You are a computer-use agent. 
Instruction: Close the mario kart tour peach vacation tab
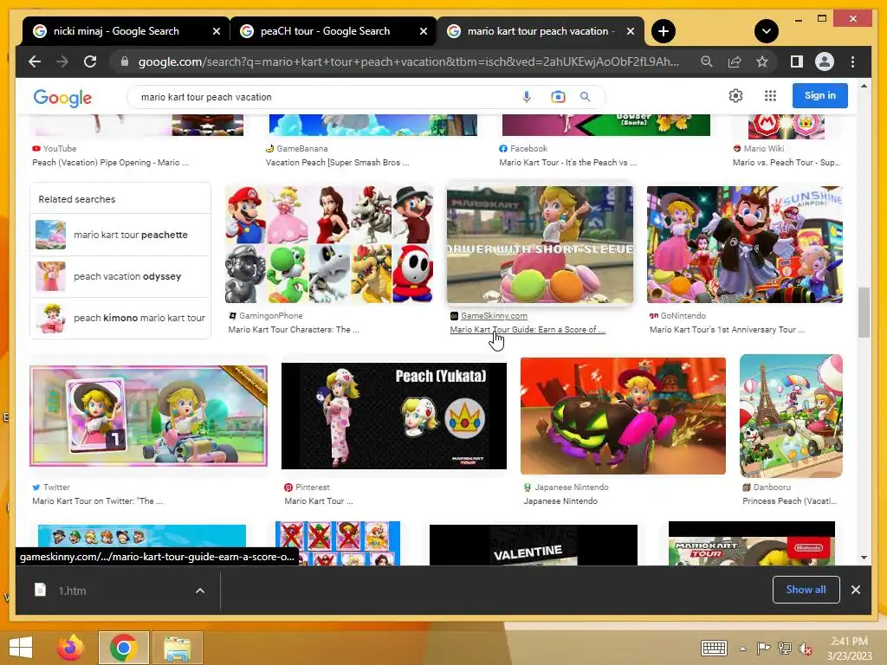coord(631,32)
